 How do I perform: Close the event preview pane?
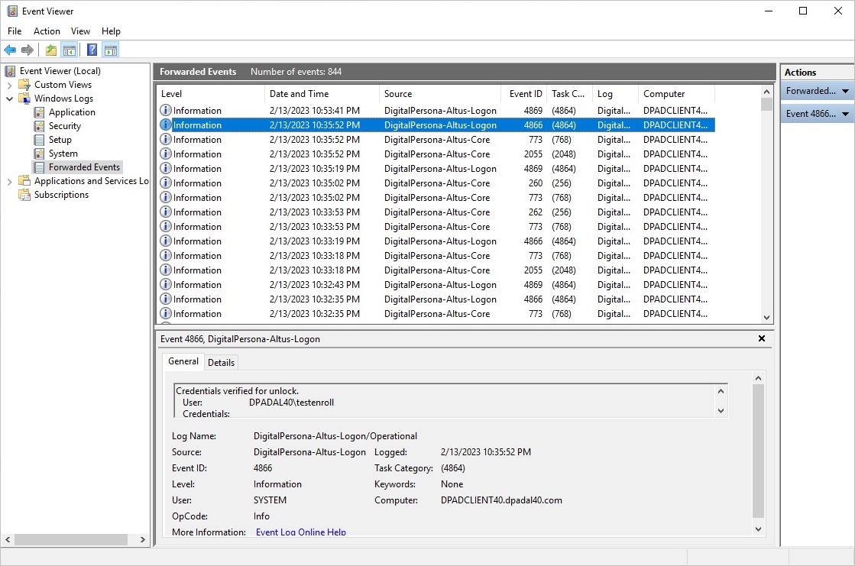[x=761, y=338]
